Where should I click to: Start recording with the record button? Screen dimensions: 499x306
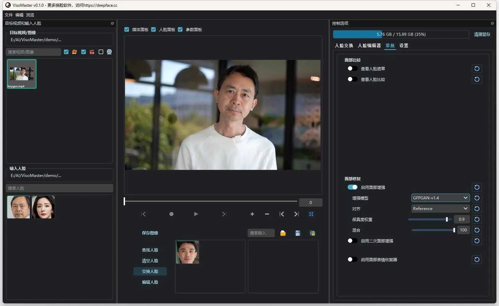171,214
